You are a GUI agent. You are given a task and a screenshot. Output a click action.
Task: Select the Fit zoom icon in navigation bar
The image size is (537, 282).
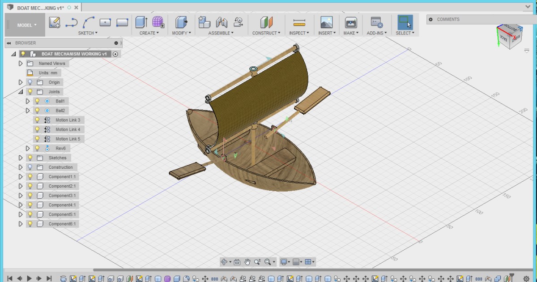[268, 262]
